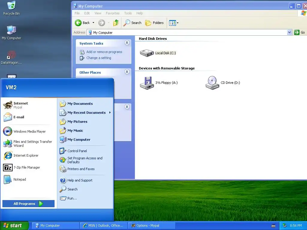Collapse the System Tasks panel
Image resolution: width=307 pixels, height=230 pixels.
click(x=127, y=43)
